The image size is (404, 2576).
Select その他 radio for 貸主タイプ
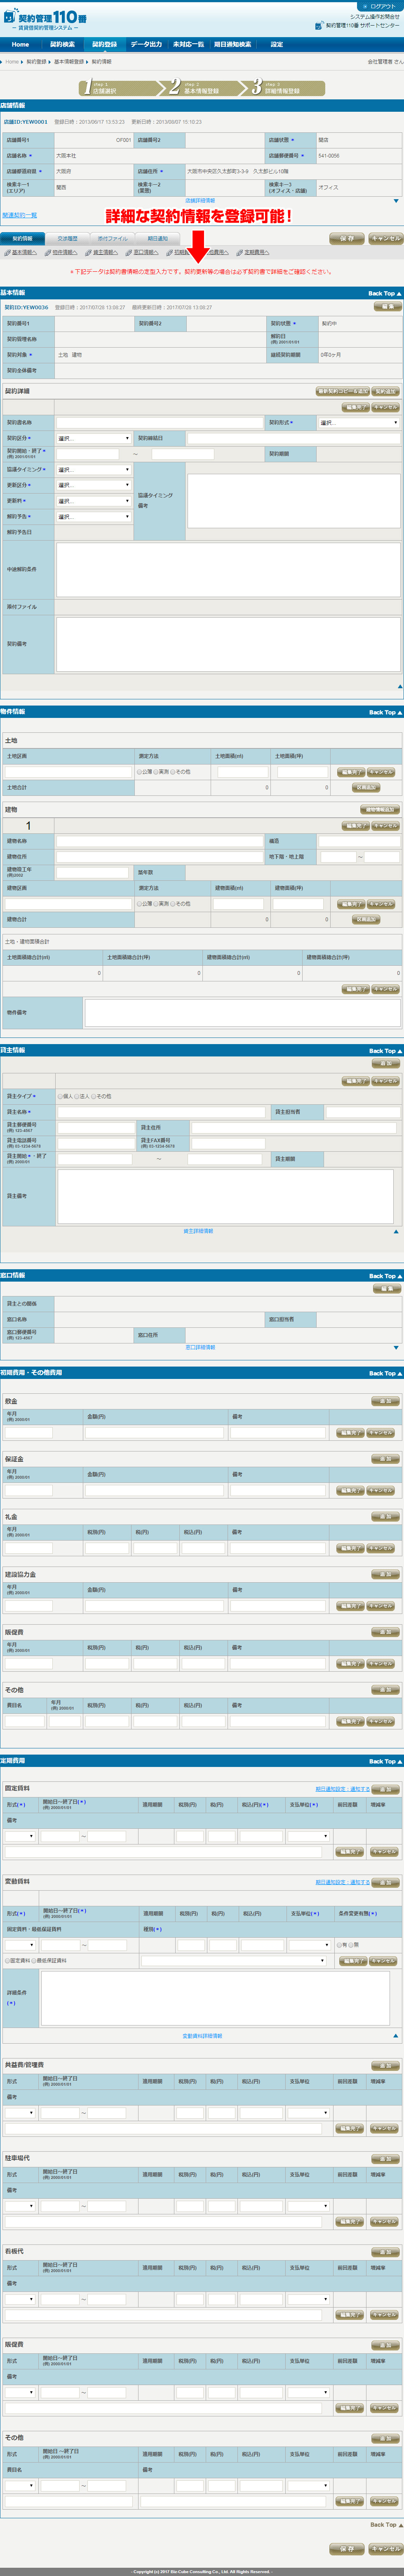pos(94,1096)
